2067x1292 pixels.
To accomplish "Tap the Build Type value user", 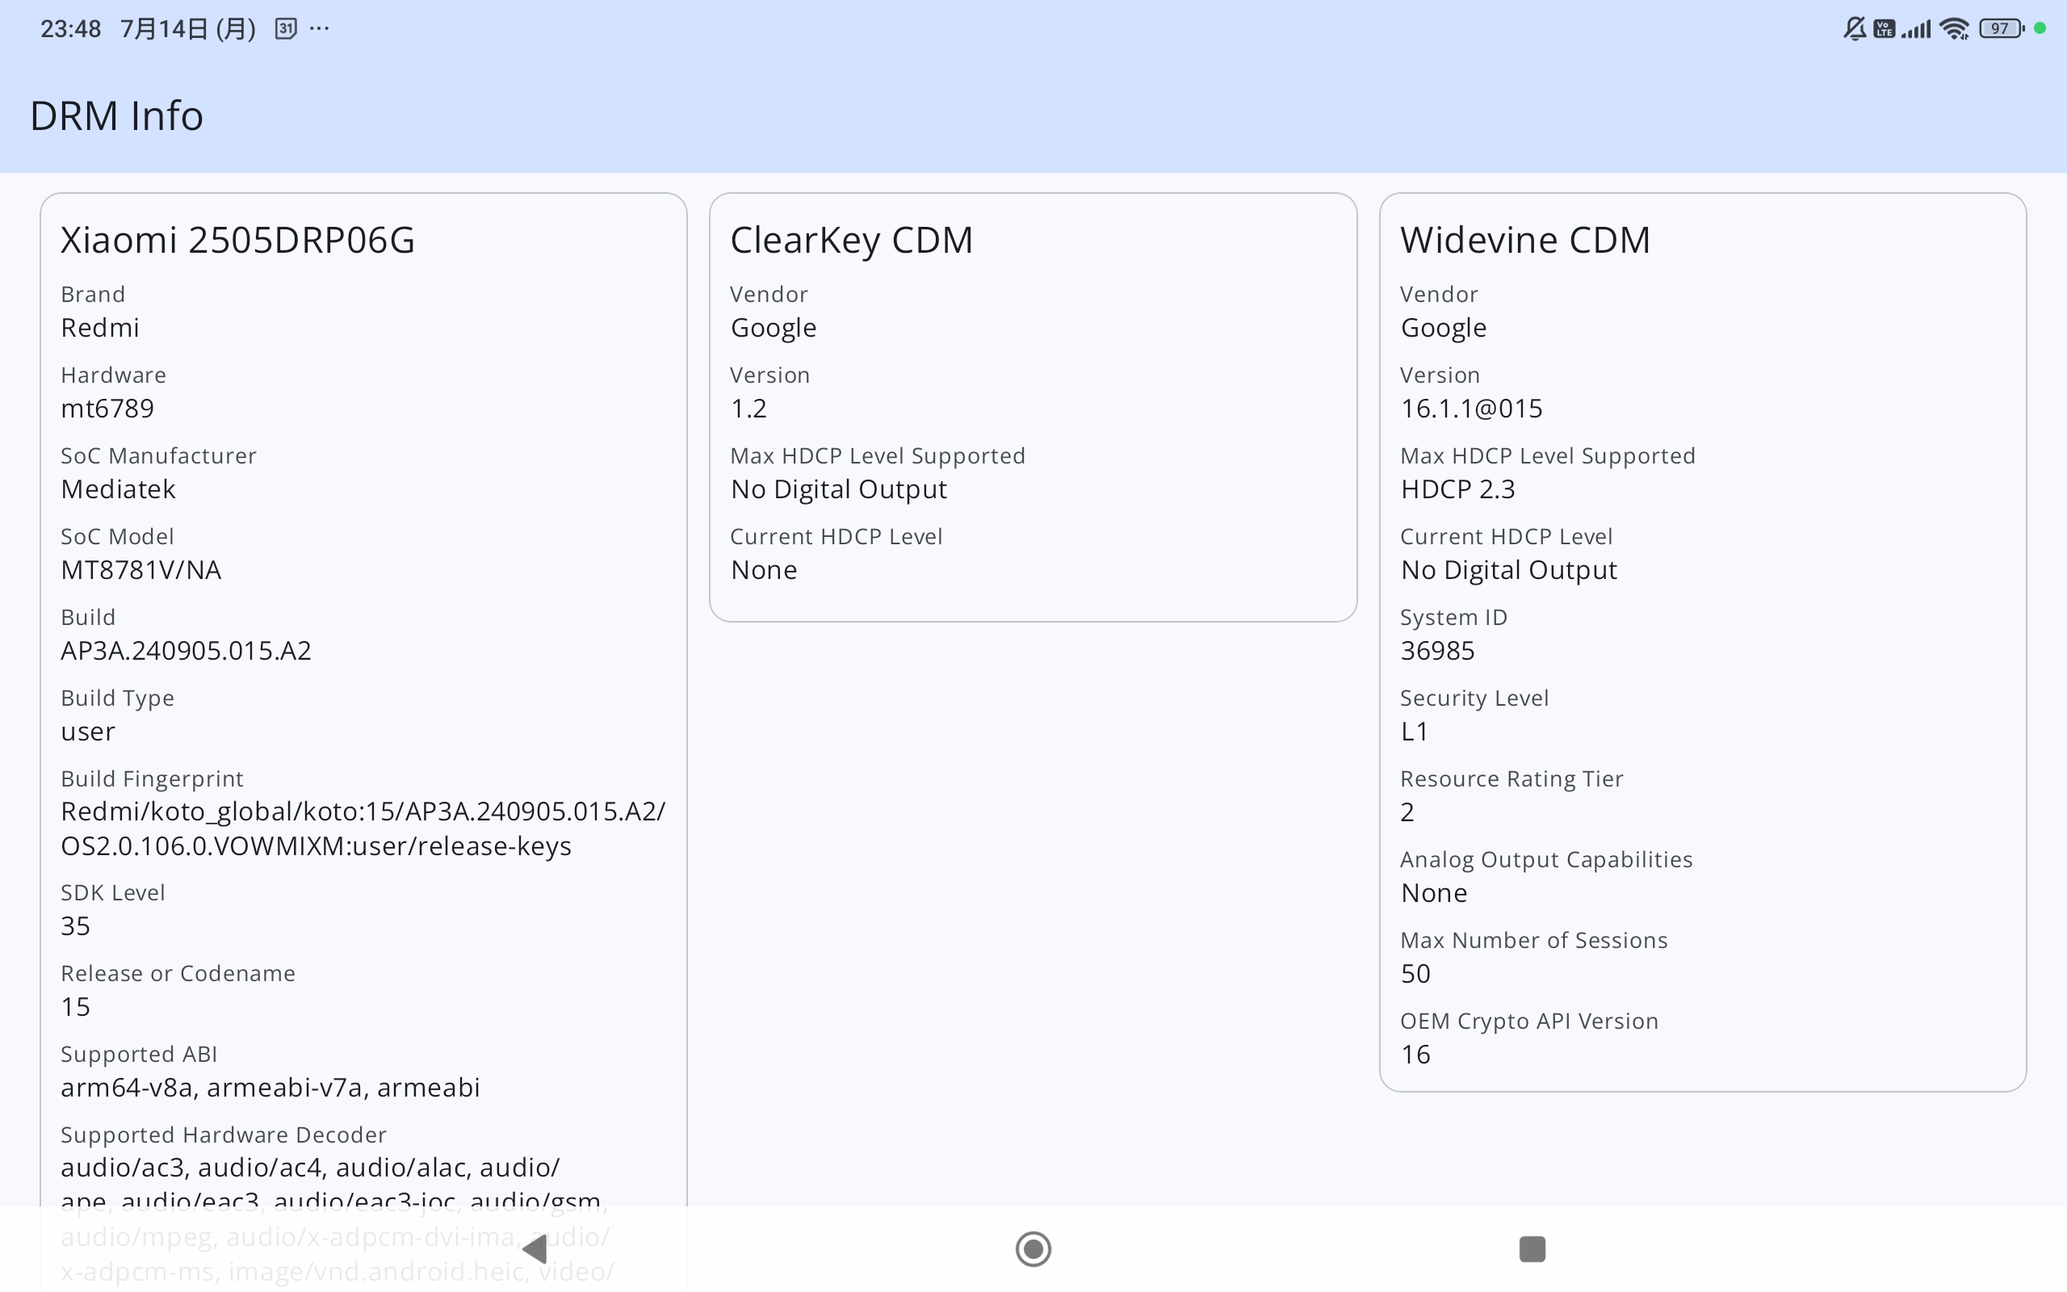I will [88, 732].
